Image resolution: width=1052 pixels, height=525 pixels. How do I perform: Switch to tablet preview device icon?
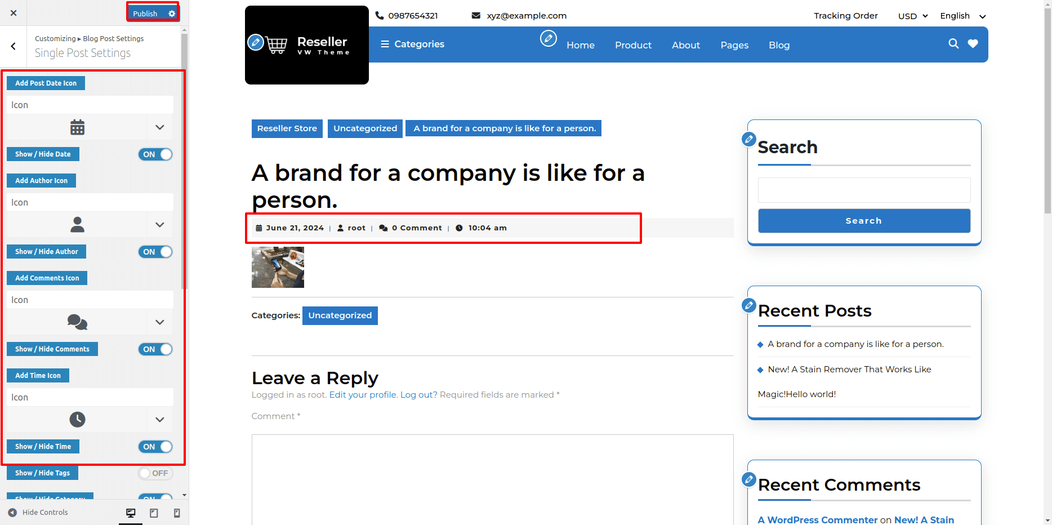pyautogui.click(x=154, y=513)
